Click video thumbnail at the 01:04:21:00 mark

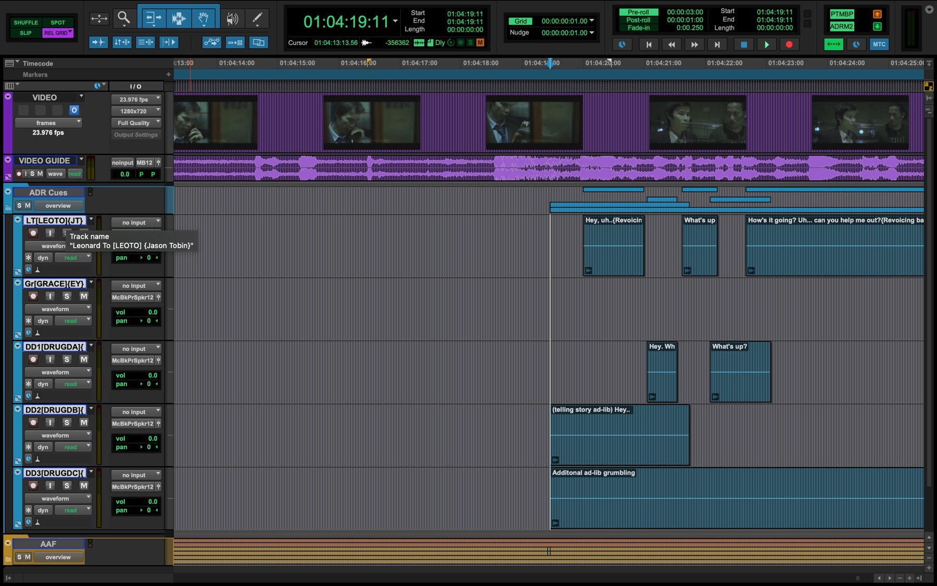[x=698, y=122]
